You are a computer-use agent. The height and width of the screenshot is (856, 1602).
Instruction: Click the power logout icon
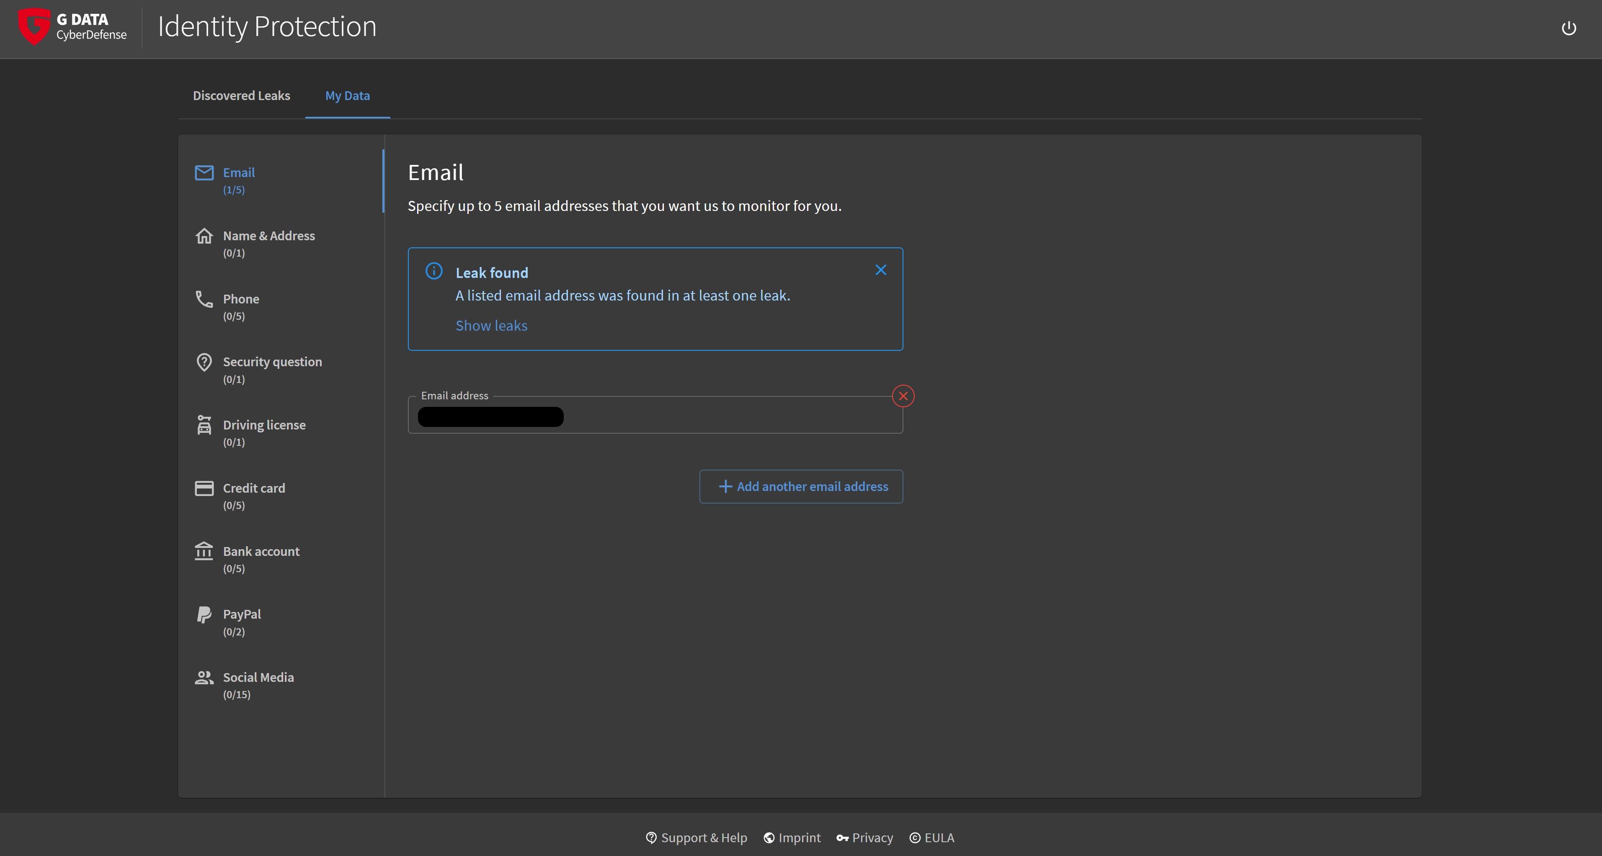[x=1568, y=28]
